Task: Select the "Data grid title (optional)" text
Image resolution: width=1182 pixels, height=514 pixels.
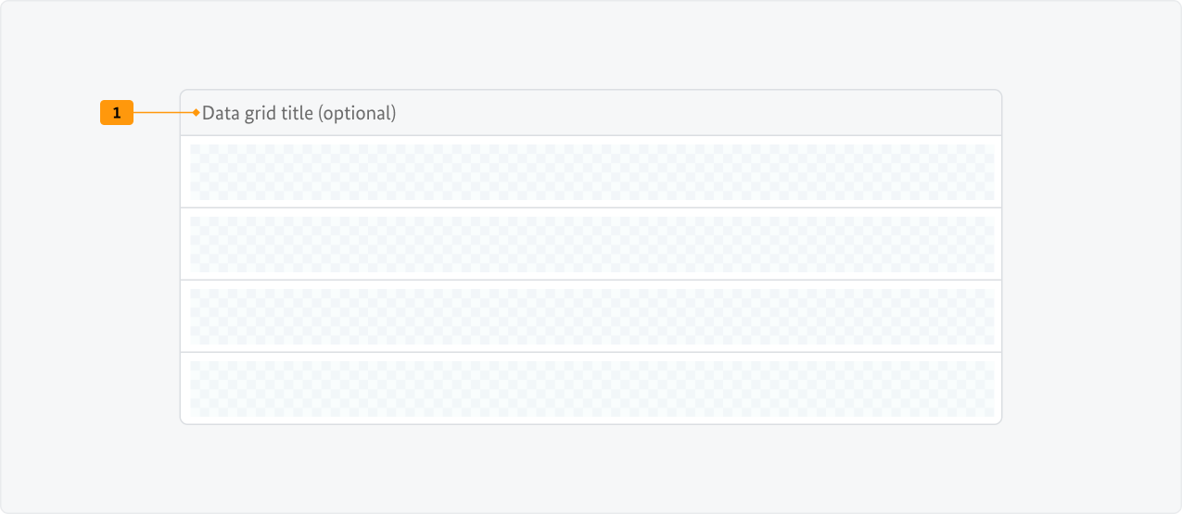Action: 299,114
